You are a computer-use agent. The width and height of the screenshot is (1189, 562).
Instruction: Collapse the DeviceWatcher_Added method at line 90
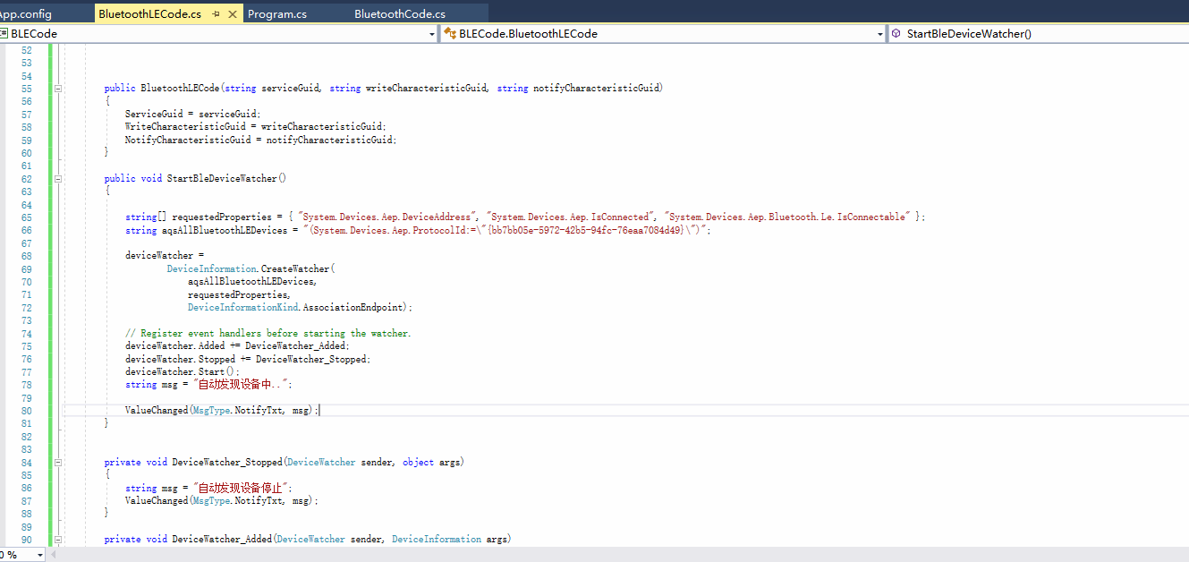point(57,540)
